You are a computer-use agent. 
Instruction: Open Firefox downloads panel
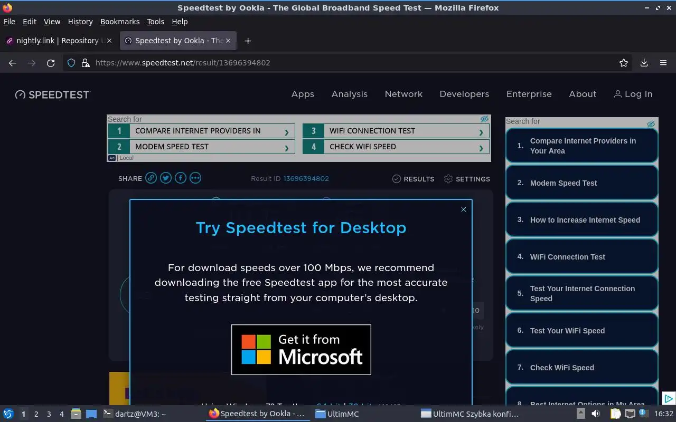pos(644,63)
